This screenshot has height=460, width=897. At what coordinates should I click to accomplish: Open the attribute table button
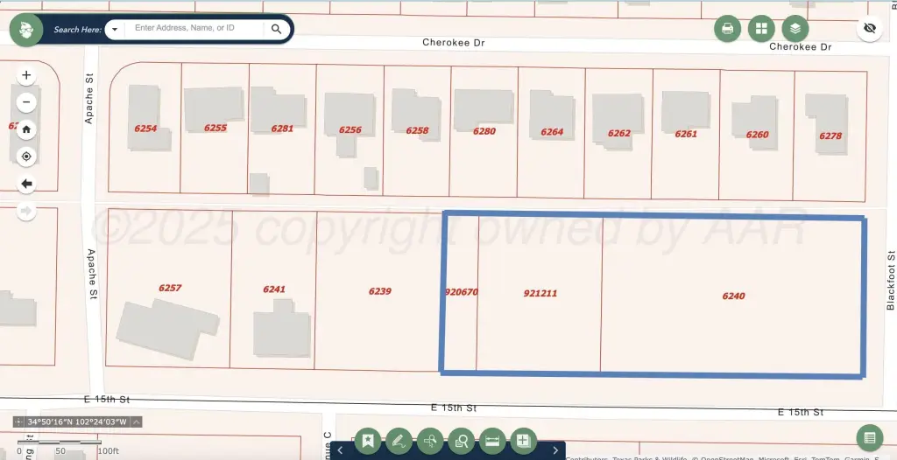click(x=869, y=437)
